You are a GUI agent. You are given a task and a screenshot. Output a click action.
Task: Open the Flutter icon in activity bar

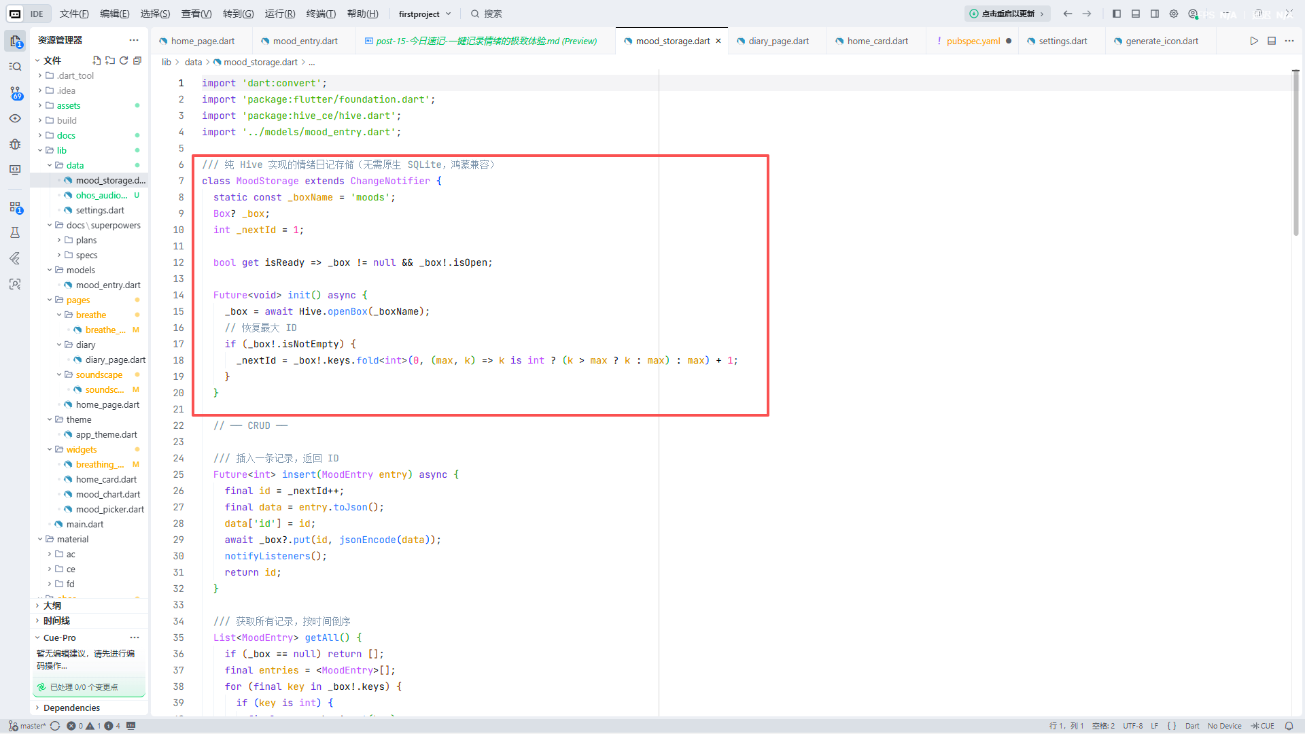click(15, 258)
